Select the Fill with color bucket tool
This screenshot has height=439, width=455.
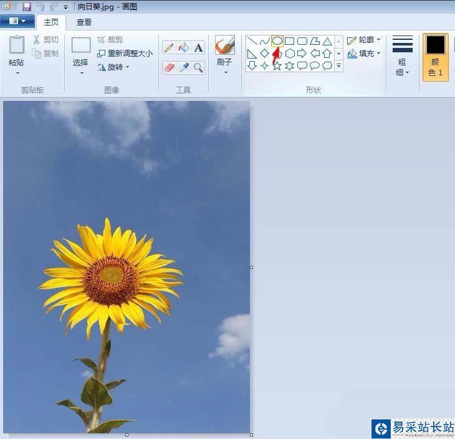point(184,47)
